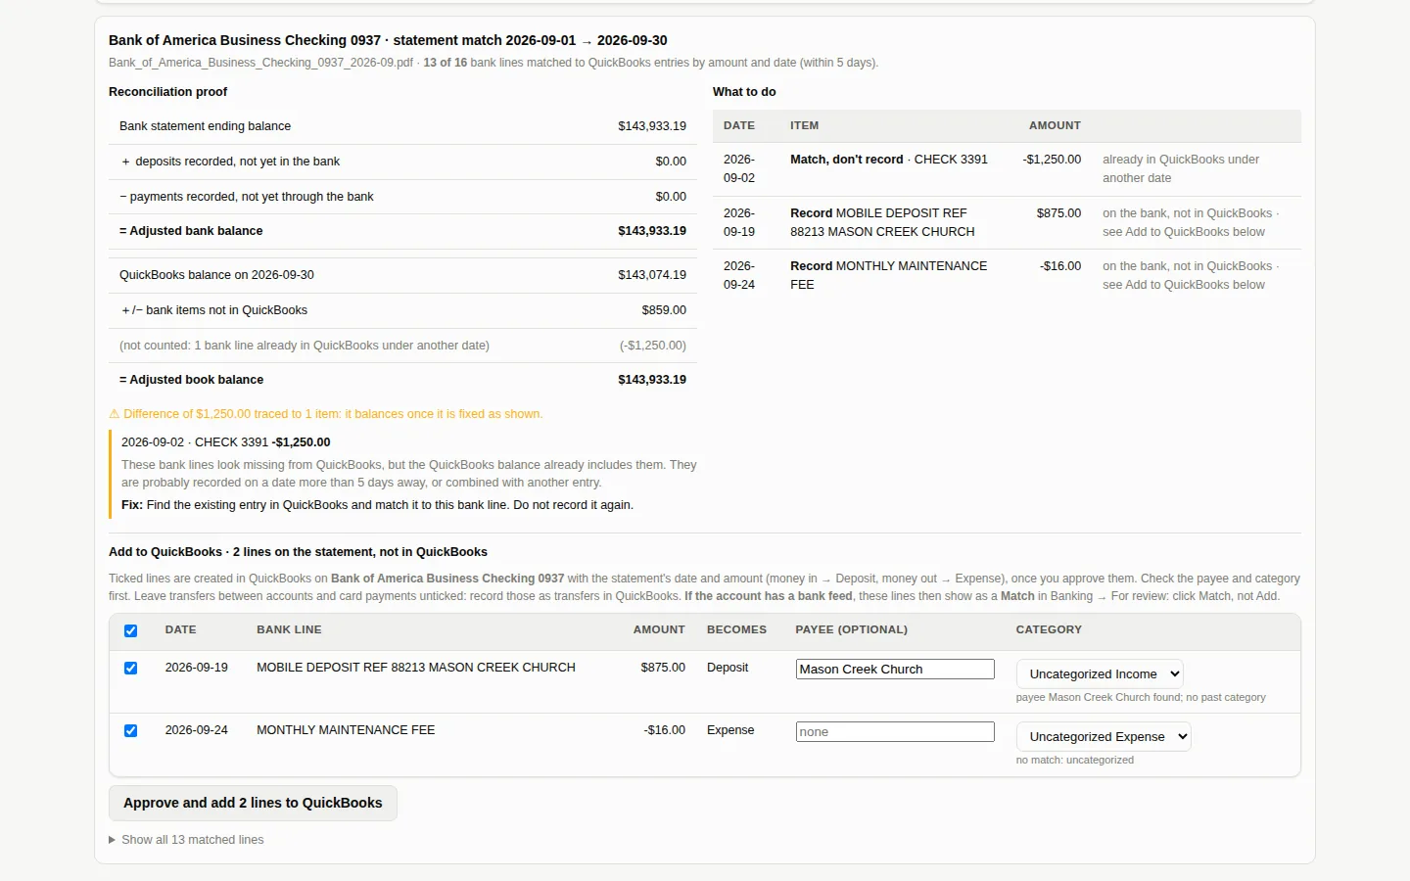Select QuickBooks balance amount $143,074.19
This screenshot has width=1410, height=881.
pyautogui.click(x=652, y=275)
